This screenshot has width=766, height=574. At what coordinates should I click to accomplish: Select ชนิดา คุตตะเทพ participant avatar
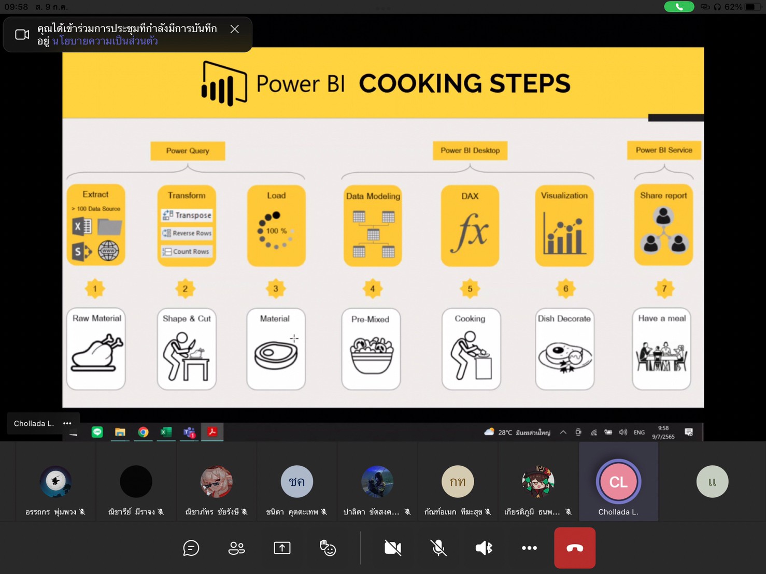[x=296, y=481]
